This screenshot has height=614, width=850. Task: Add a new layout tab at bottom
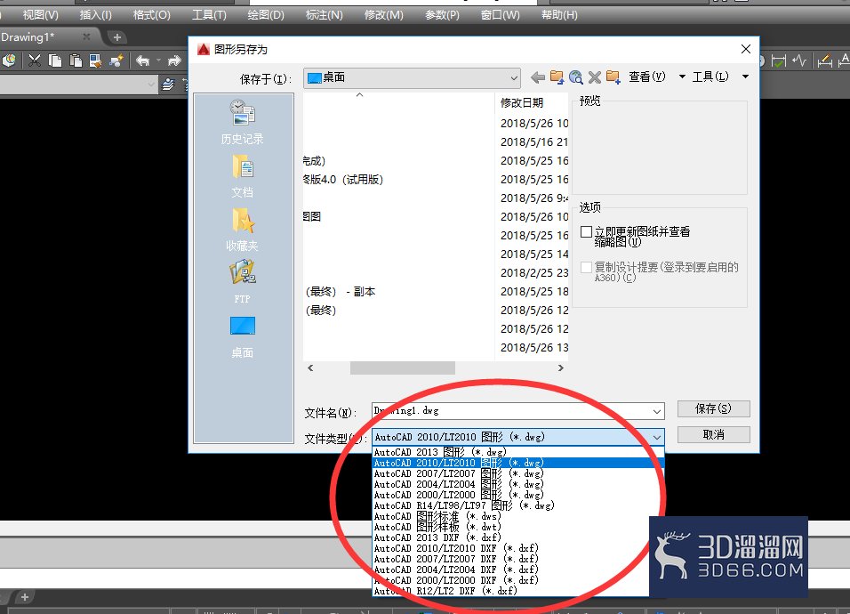pos(24,597)
